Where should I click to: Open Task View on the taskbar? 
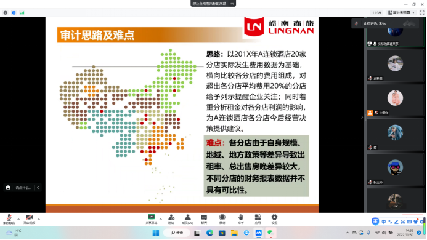(197, 233)
